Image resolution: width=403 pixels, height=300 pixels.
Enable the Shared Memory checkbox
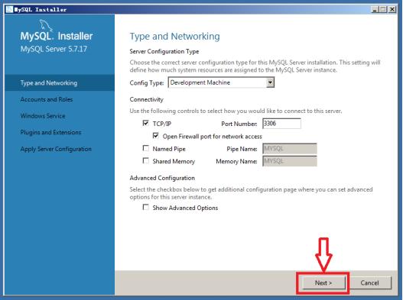(x=146, y=161)
